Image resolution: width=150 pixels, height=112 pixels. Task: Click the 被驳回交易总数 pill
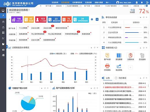pyautogui.click(x=61, y=28)
